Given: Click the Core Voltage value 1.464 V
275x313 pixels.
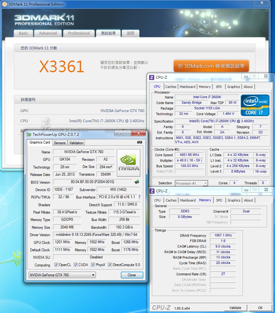Looking at the screenshot, I should [228, 114].
